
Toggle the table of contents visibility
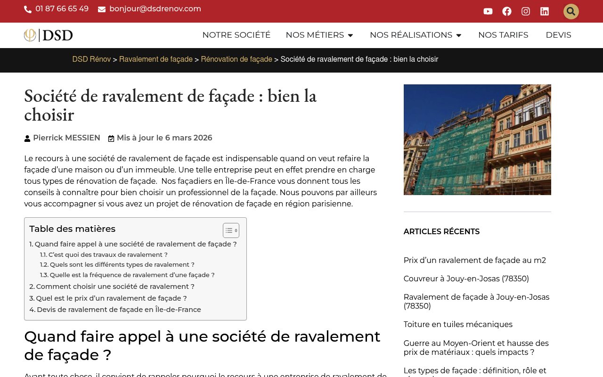tap(231, 230)
